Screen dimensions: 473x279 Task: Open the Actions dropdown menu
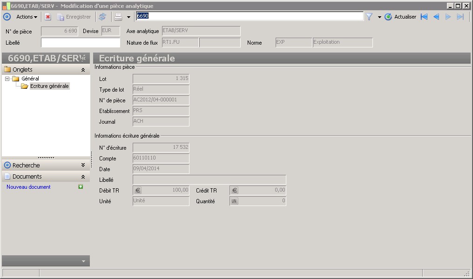(x=27, y=17)
